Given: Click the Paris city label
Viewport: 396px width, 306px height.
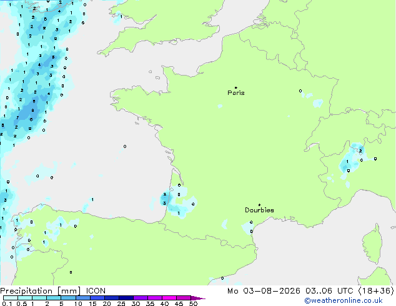Looking at the screenshot, I should [x=236, y=92].
